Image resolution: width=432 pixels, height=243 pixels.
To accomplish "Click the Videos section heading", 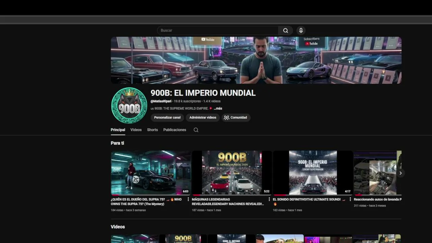I will [118, 227].
